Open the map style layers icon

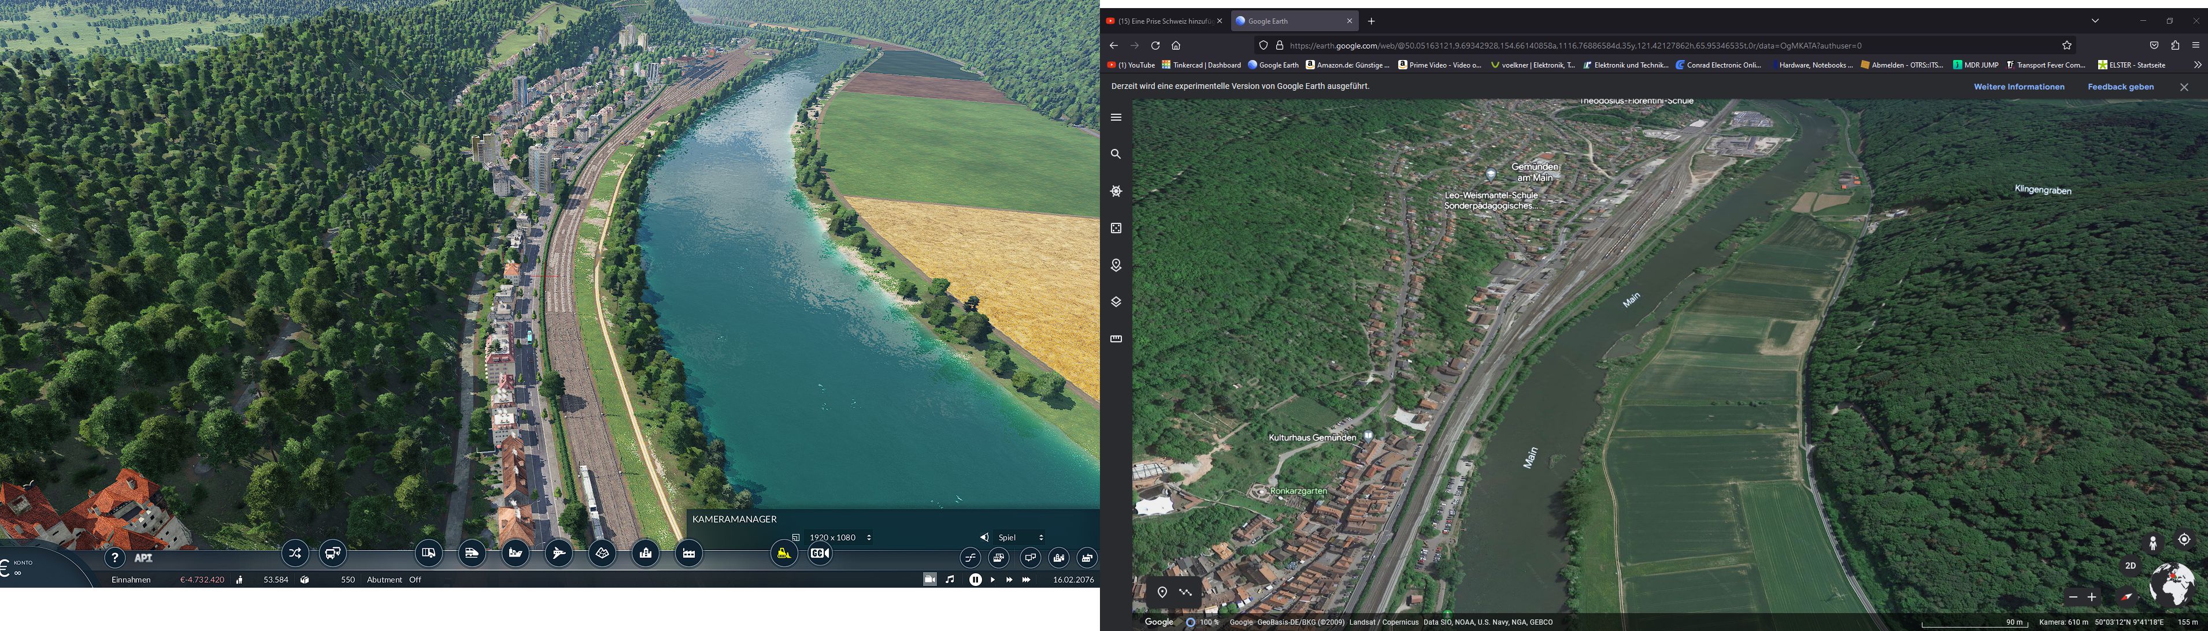point(1116,303)
